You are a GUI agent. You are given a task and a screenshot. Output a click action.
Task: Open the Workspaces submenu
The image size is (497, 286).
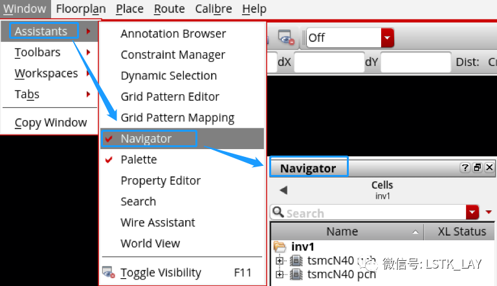[x=49, y=73]
